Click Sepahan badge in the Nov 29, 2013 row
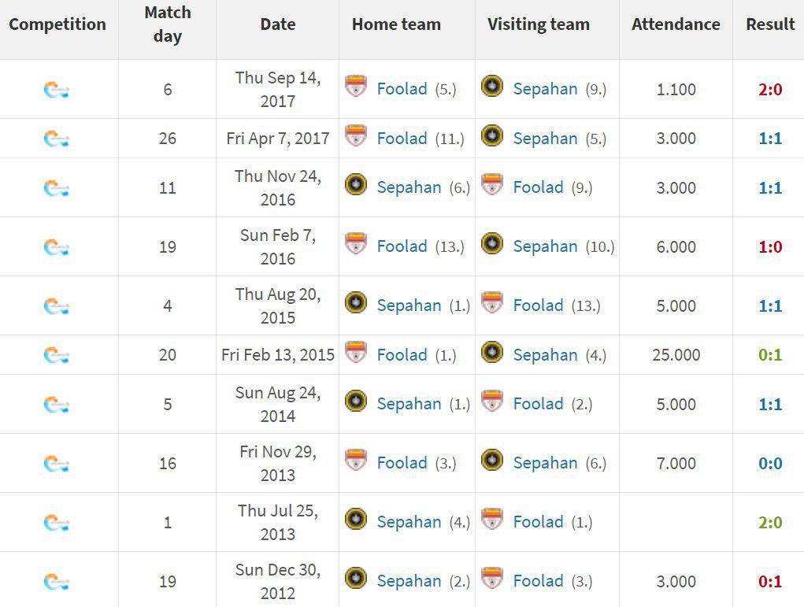Image resolution: width=804 pixels, height=607 pixels. click(491, 460)
